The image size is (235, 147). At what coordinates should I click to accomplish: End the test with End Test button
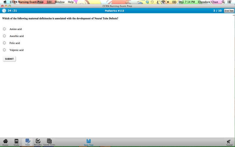229,11
